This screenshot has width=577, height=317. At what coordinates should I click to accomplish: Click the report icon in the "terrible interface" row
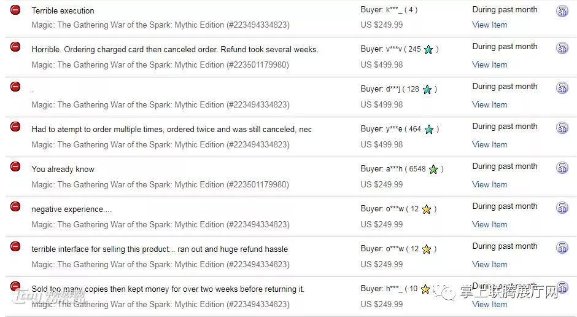pos(562,248)
